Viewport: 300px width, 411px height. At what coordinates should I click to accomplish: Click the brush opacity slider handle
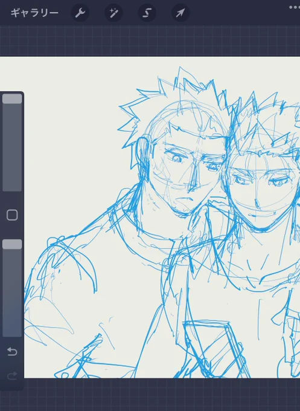[x=12, y=244]
